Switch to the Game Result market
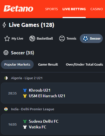 click(x=48, y=64)
